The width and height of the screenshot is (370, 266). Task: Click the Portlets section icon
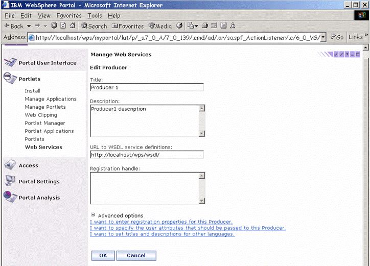click(10, 78)
